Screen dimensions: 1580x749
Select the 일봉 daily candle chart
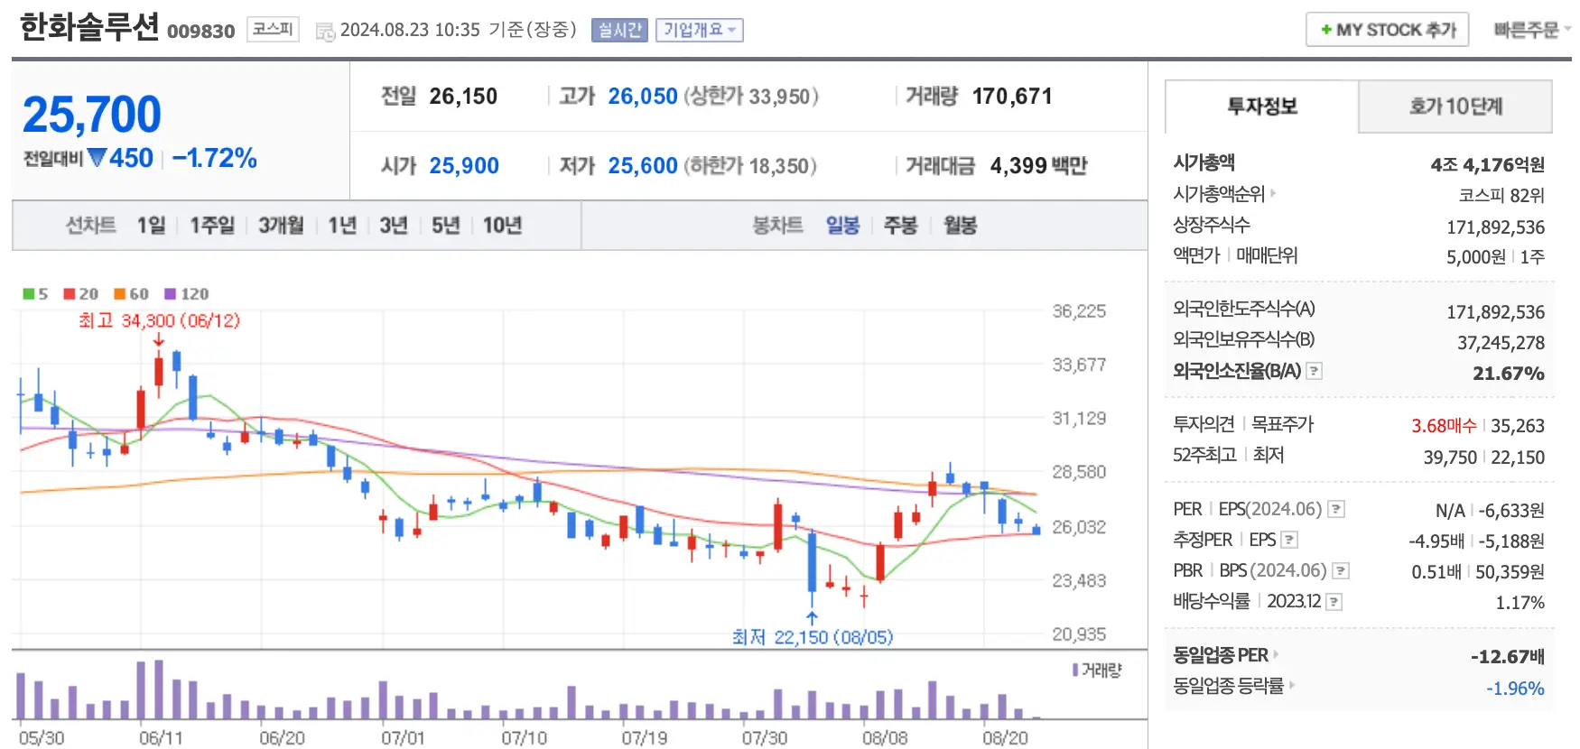coord(842,225)
